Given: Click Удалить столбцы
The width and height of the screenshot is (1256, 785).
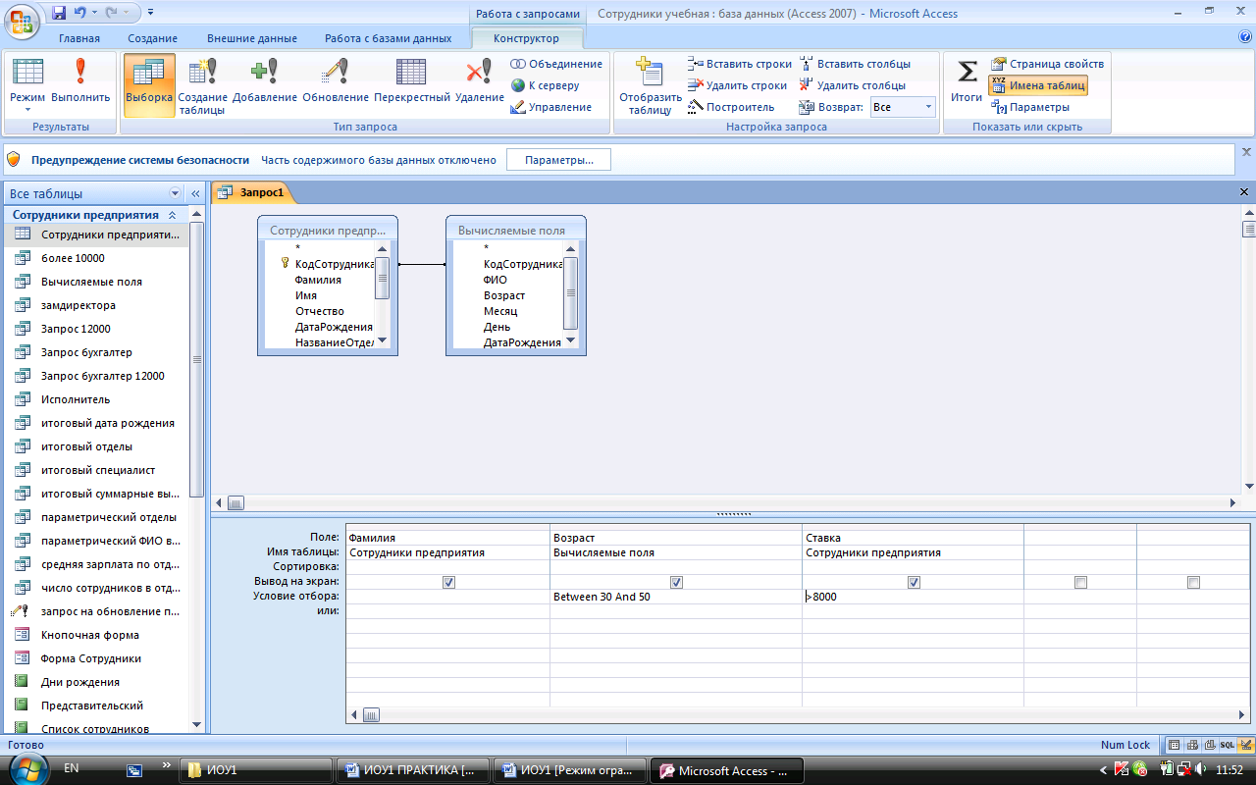Looking at the screenshot, I should click(x=852, y=85).
